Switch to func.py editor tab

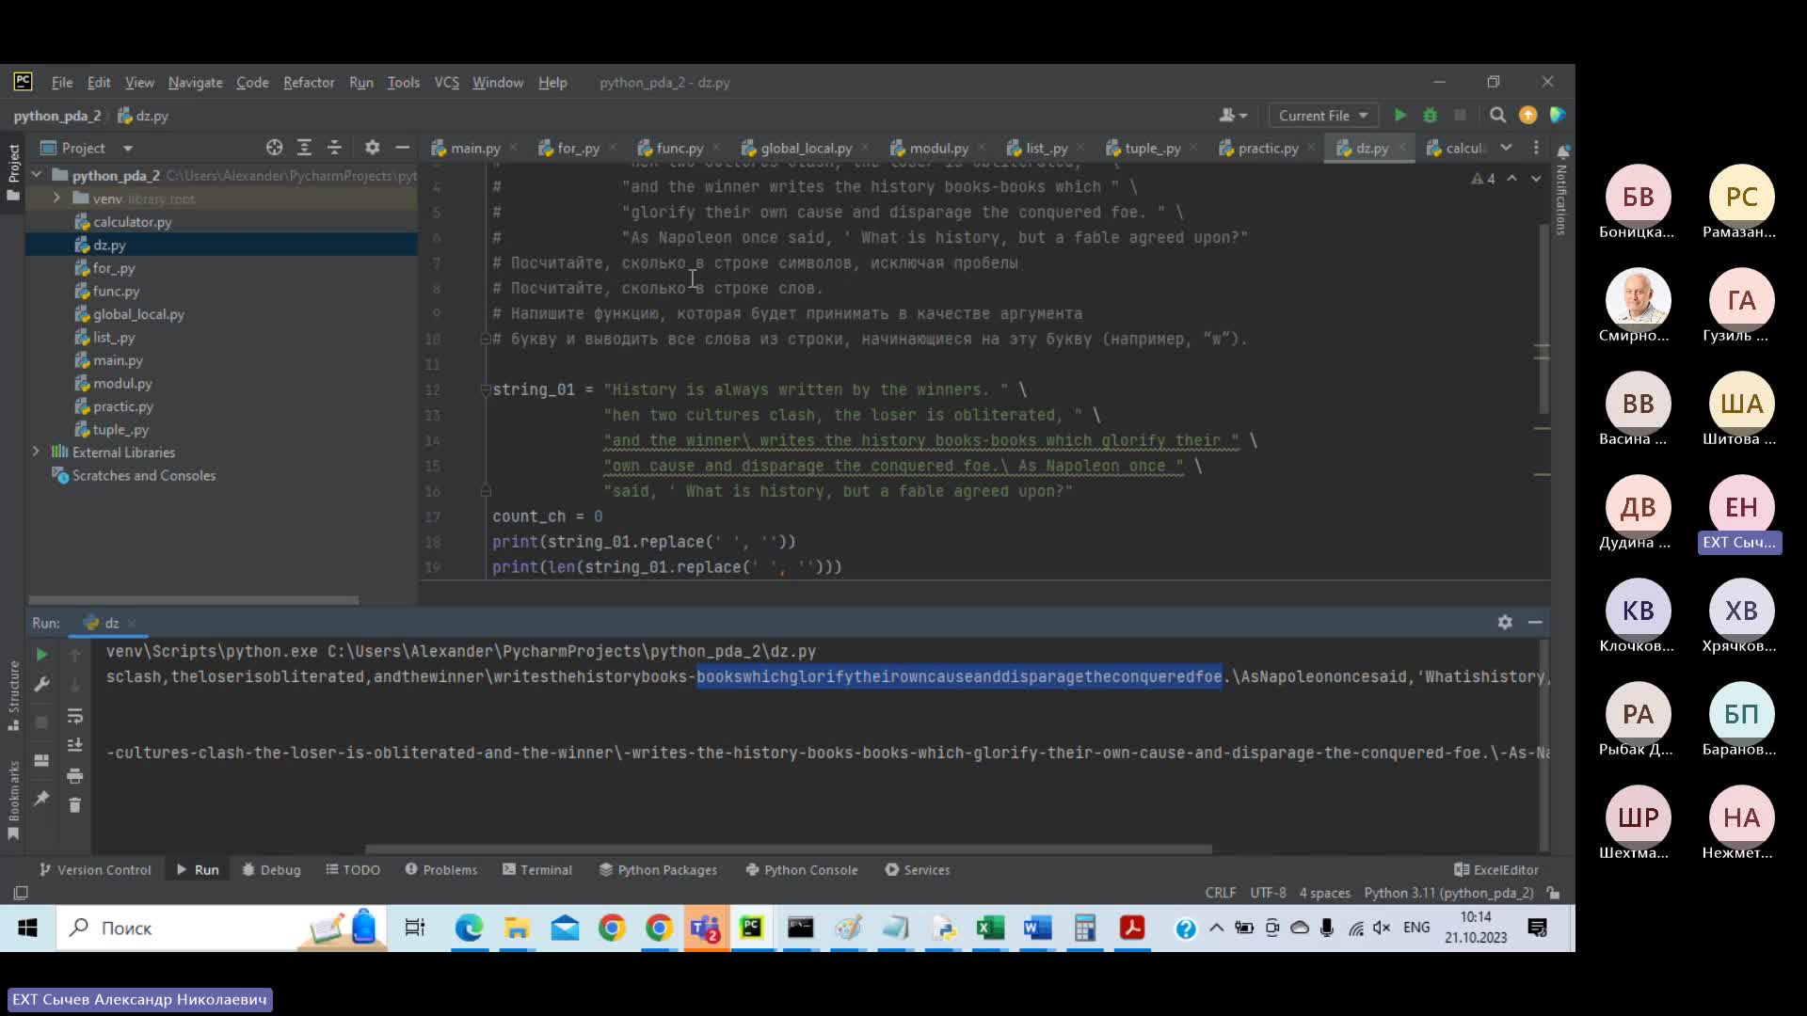coord(679,148)
